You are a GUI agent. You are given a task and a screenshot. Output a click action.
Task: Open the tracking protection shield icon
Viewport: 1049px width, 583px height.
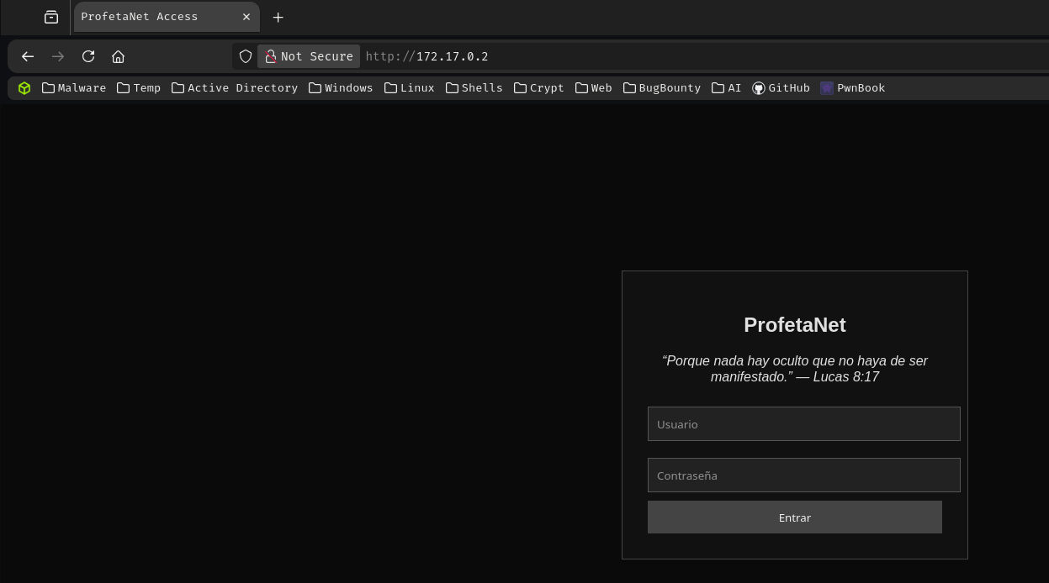pos(246,56)
